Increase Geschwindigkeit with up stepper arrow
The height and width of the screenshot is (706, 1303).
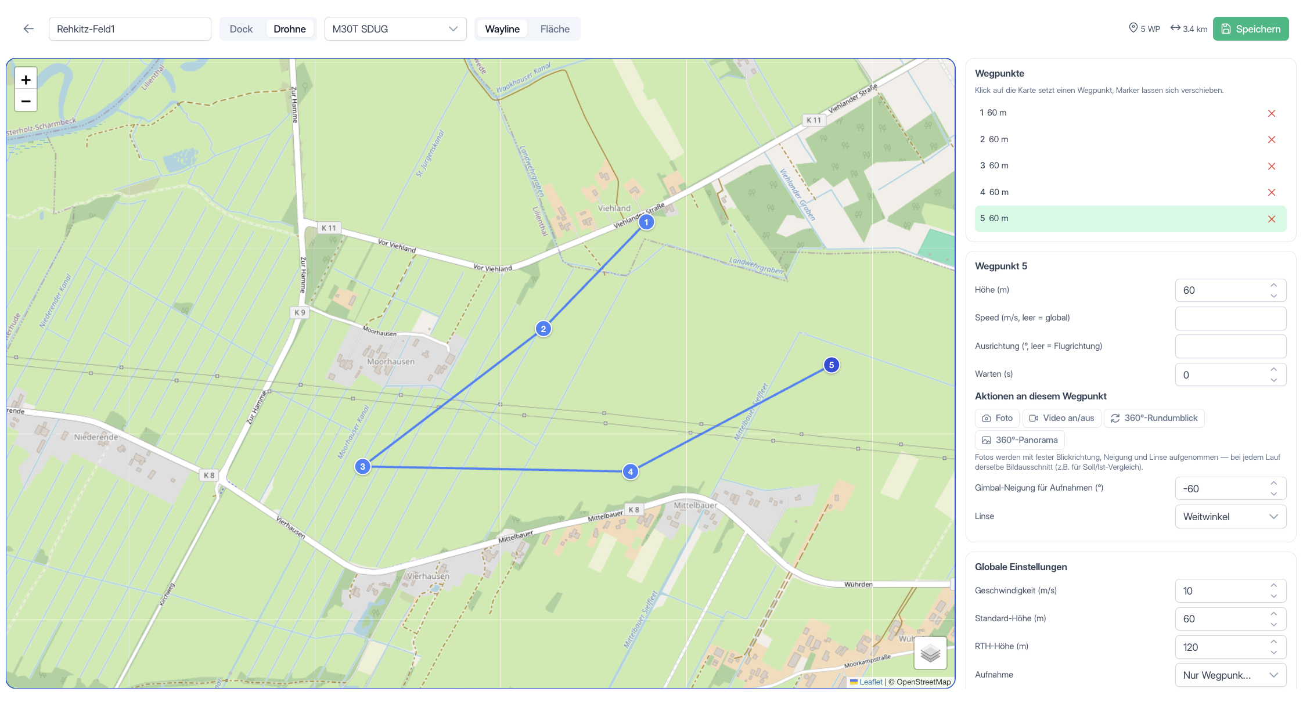click(x=1273, y=585)
